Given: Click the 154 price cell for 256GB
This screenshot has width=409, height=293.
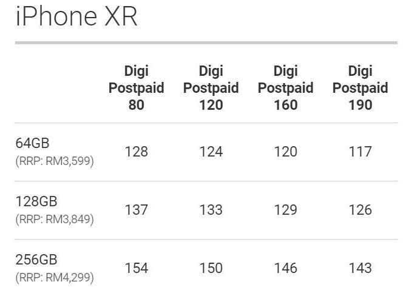Looking at the screenshot, I should (136, 268).
